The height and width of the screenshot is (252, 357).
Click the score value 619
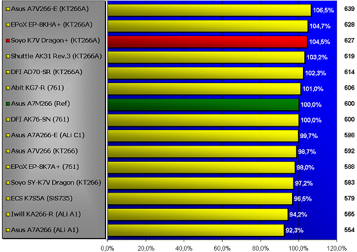[349, 56]
